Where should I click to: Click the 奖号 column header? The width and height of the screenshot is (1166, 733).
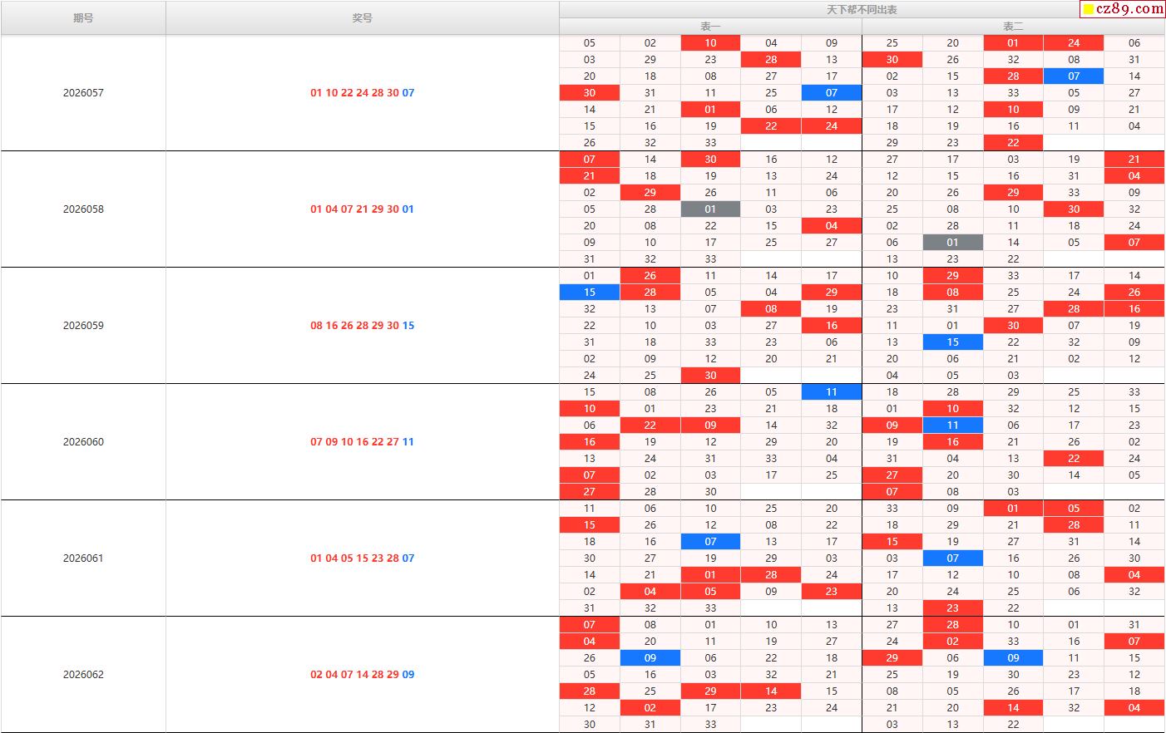point(363,17)
